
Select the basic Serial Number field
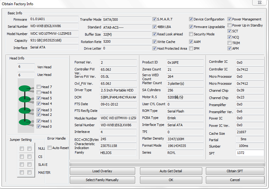(54, 26)
